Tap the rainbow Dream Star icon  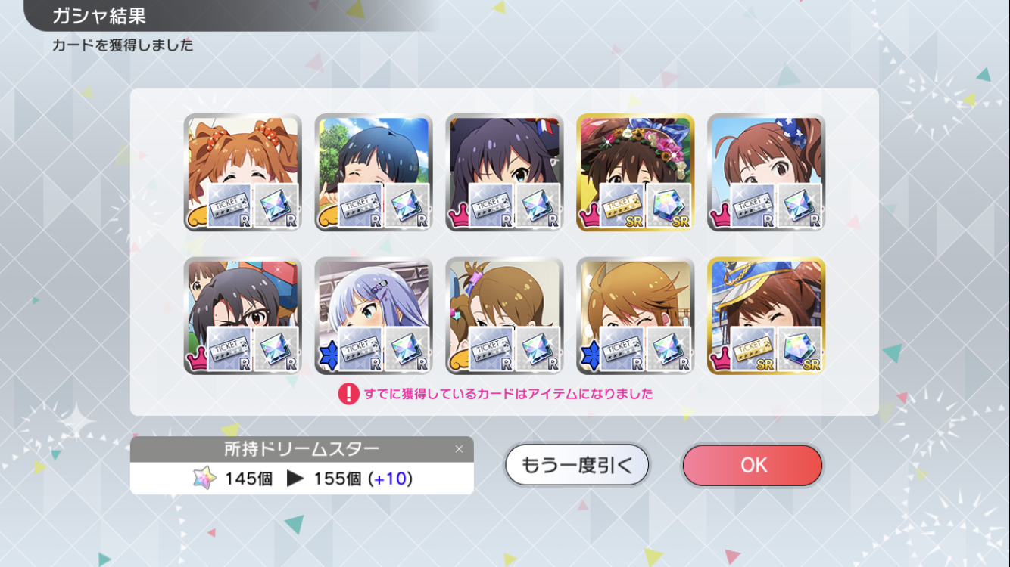[x=204, y=478]
